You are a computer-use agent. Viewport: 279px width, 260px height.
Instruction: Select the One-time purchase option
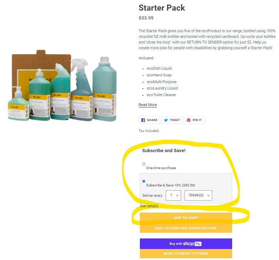pyautogui.click(x=144, y=164)
